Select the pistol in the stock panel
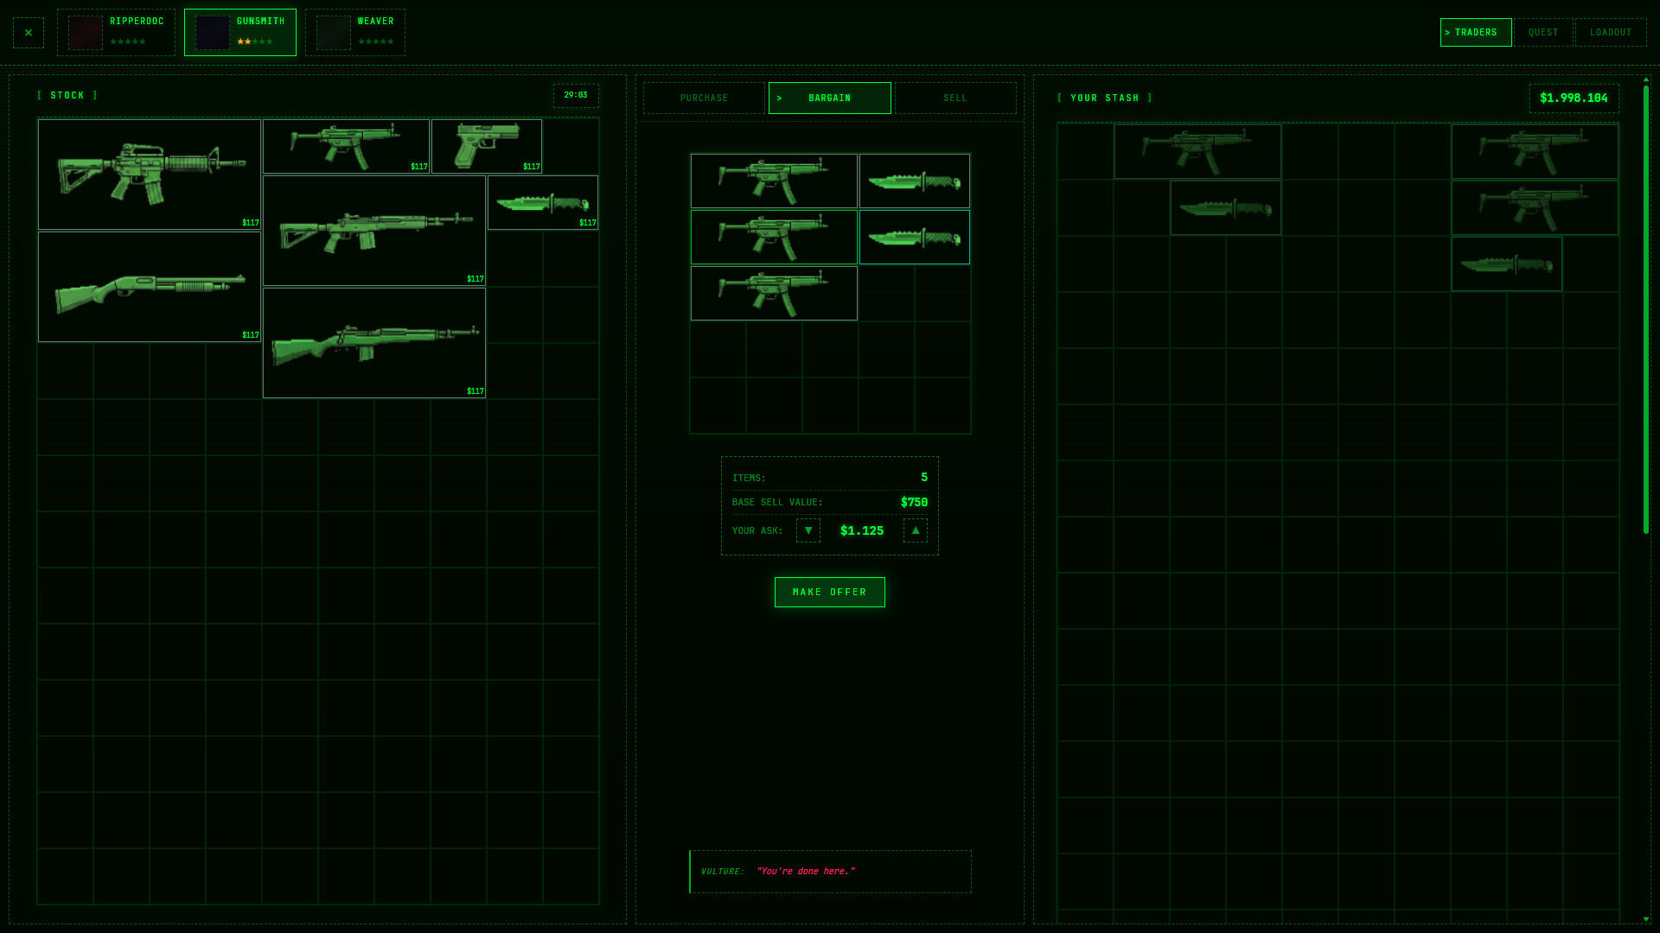The width and height of the screenshot is (1660, 933). (x=486, y=145)
